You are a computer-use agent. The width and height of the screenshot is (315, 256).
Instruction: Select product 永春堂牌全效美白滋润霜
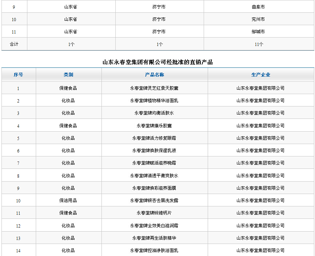[154, 226]
